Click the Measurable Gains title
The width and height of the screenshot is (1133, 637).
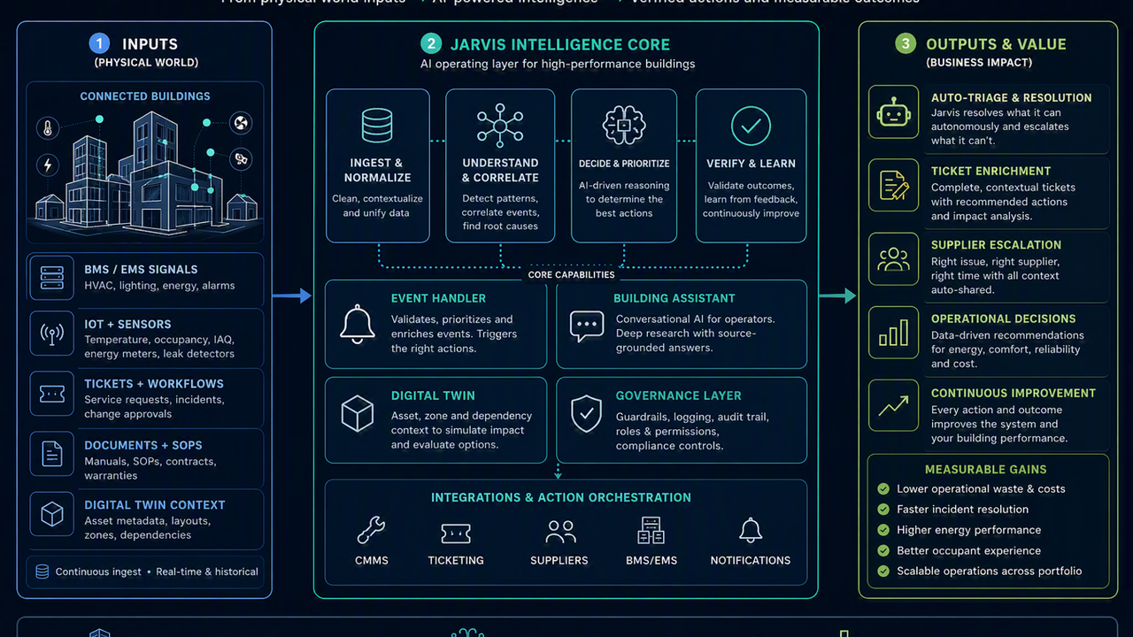(985, 470)
